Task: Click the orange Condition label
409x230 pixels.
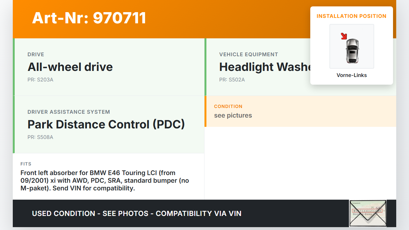Action: click(x=228, y=106)
